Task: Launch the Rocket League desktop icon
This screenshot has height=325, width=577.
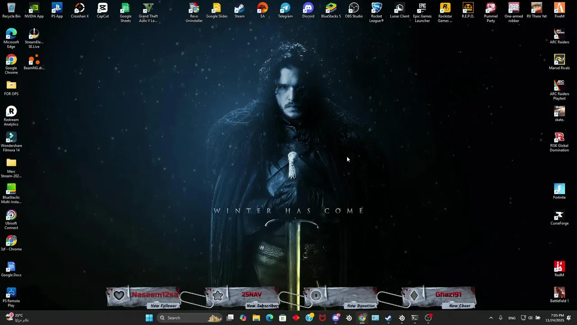Action: click(x=376, y=13)
